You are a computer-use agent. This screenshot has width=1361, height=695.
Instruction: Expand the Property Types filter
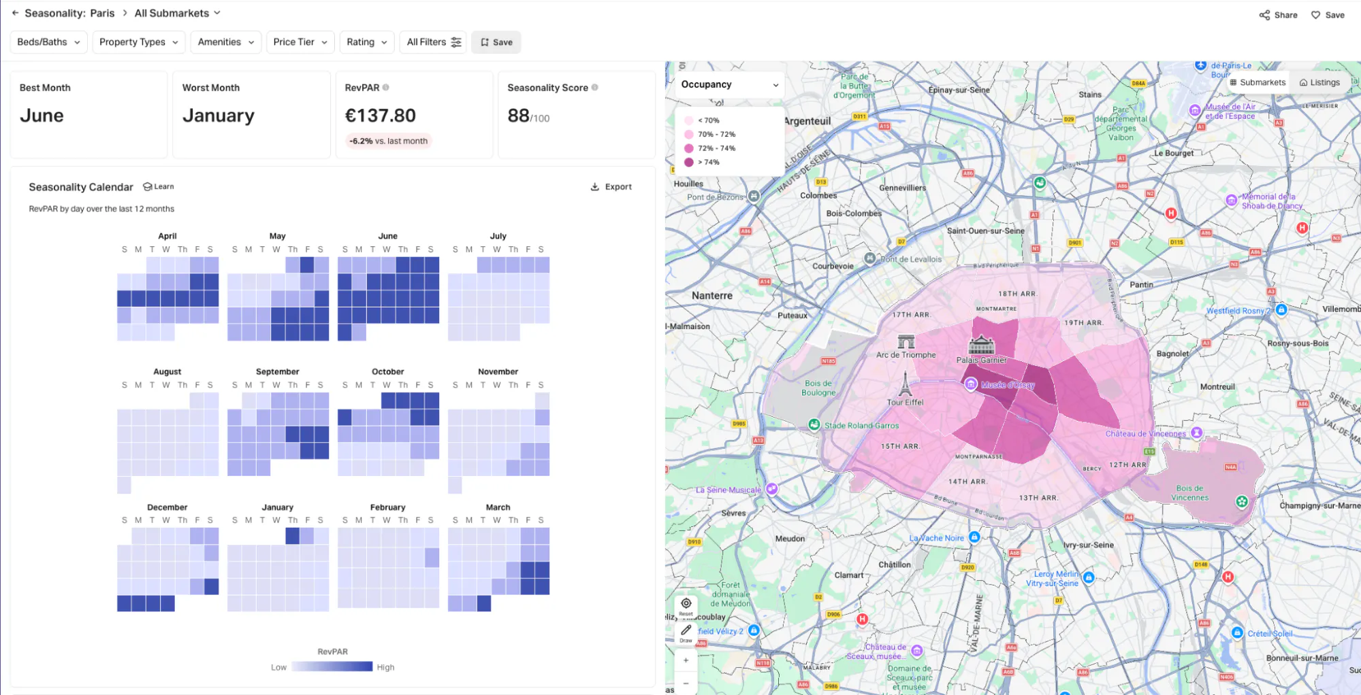pos(139,42)
